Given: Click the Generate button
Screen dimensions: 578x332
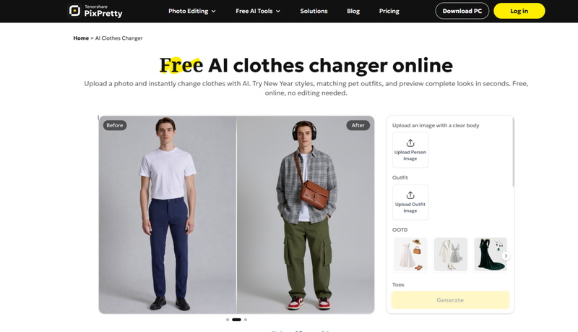Looking at the screenshot, I should click(x=450, y=300).
